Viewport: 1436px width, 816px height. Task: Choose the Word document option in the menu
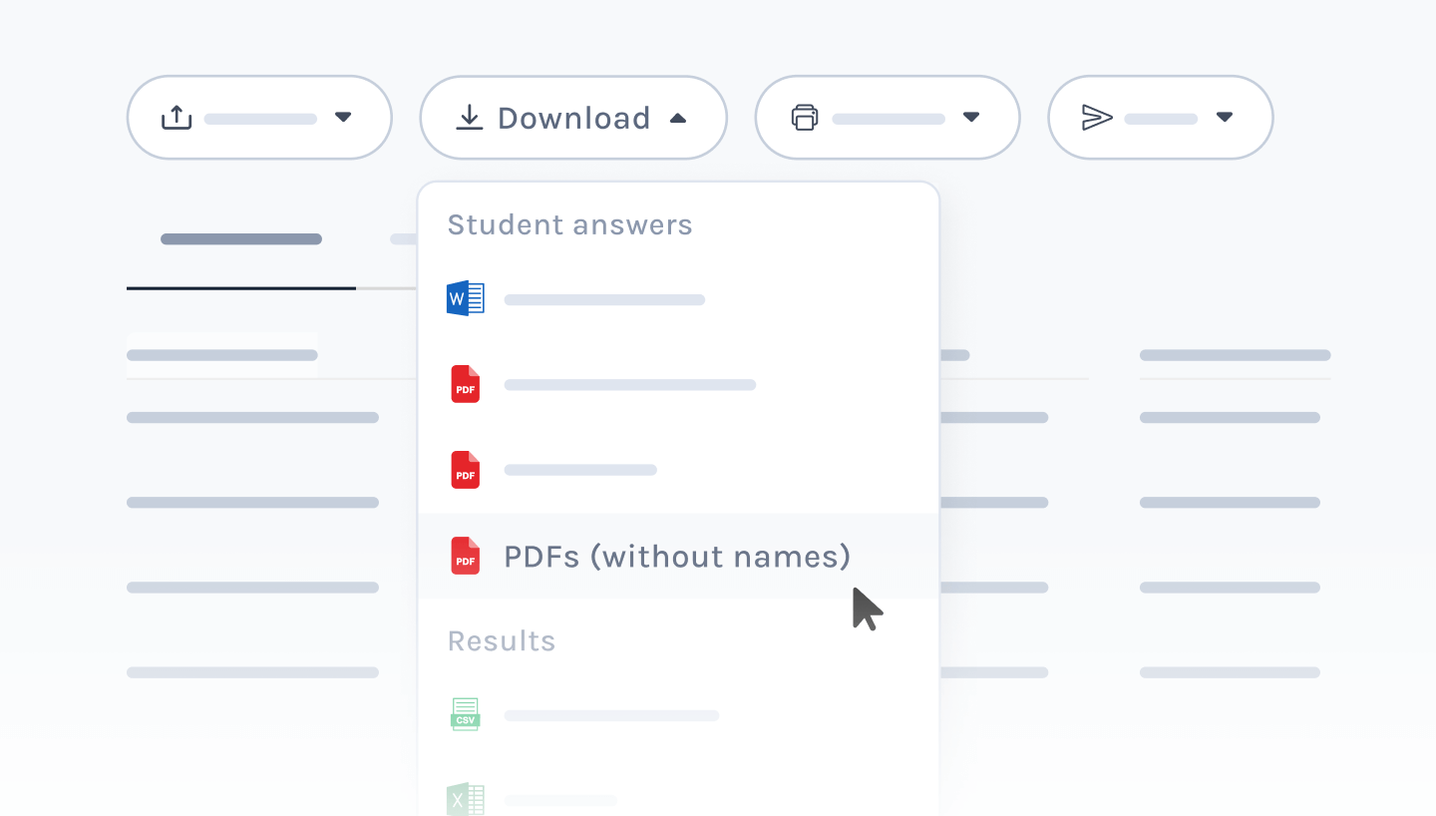click(604, 299)
